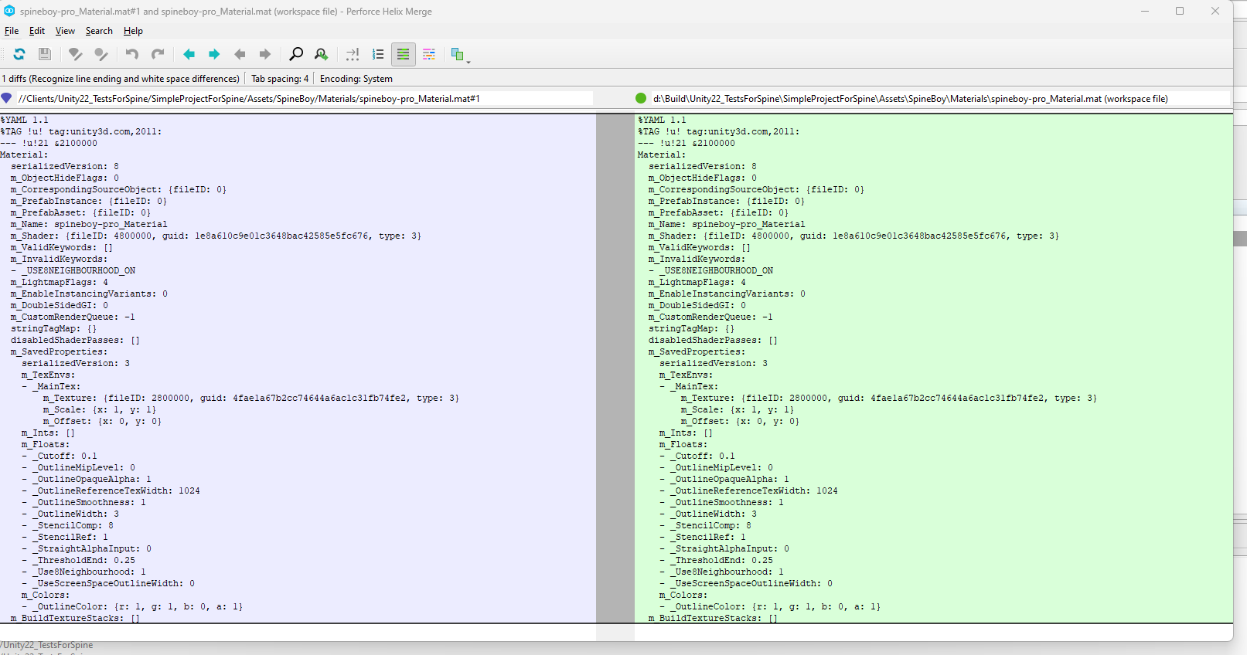Click '_OutlineReferenceTexWidth: 1024' in left pane

click(116, 490)
